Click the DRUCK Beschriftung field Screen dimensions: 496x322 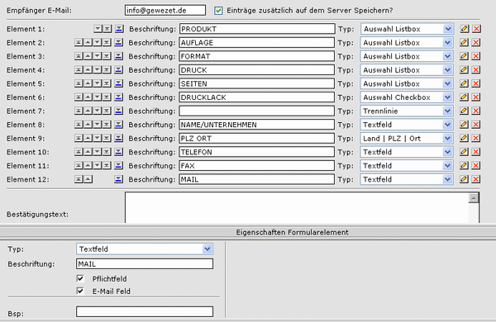[x=257, y=70]
